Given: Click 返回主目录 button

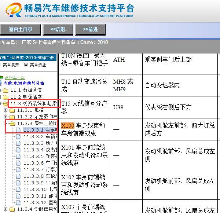Looking at the screenshot, I should [21, 29].
